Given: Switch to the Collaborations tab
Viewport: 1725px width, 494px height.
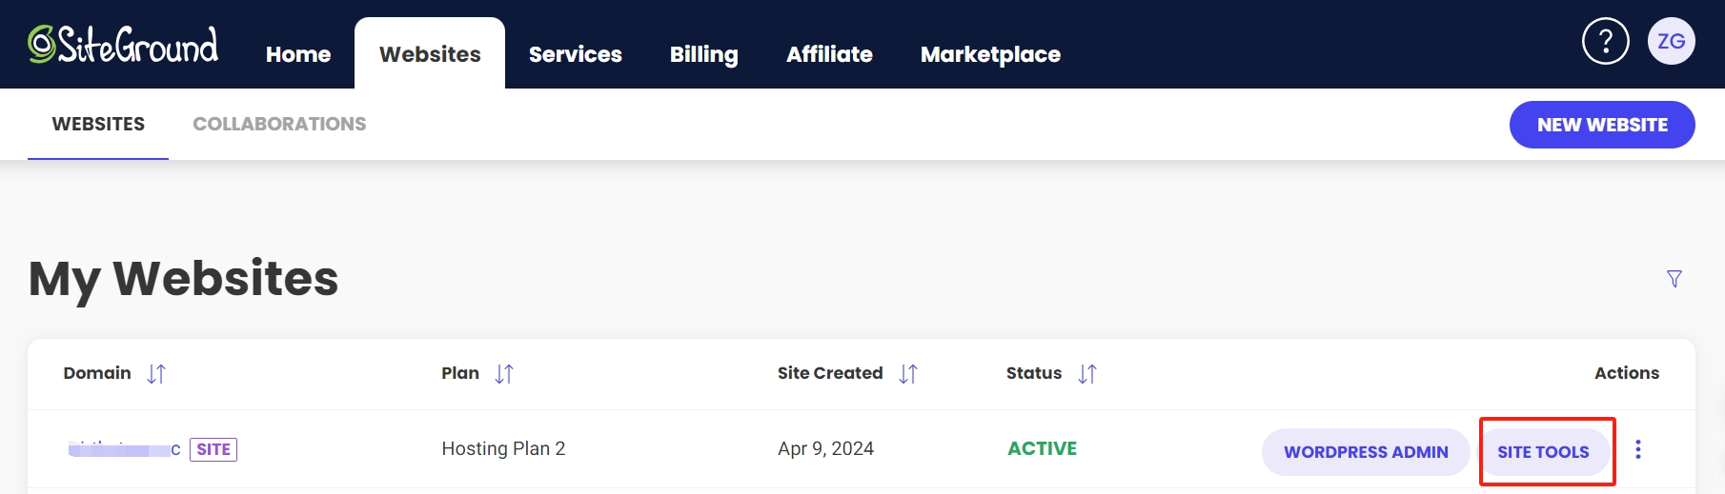Looking at the screenshot, I should click(x=279, y=124).
